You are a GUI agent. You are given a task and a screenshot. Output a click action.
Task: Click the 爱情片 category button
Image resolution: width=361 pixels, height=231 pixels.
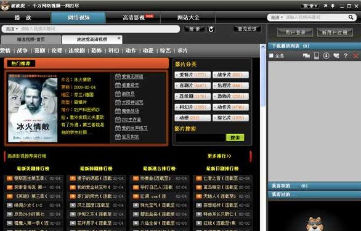click(192, 75)
